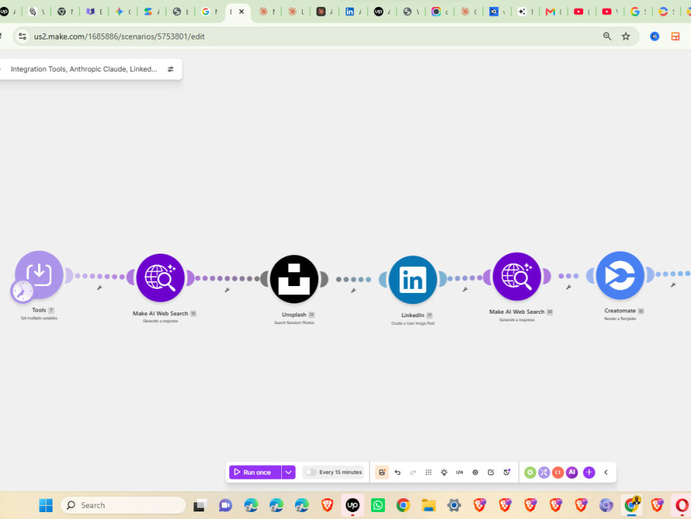The image size is (691, 519).
Task: Open the Creatomate Render a Template module
Action: 620,275
